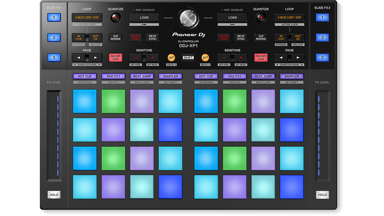Trigger SLIDE FX2 button 3
Screen dimensions: 384x216
[322, 58]
